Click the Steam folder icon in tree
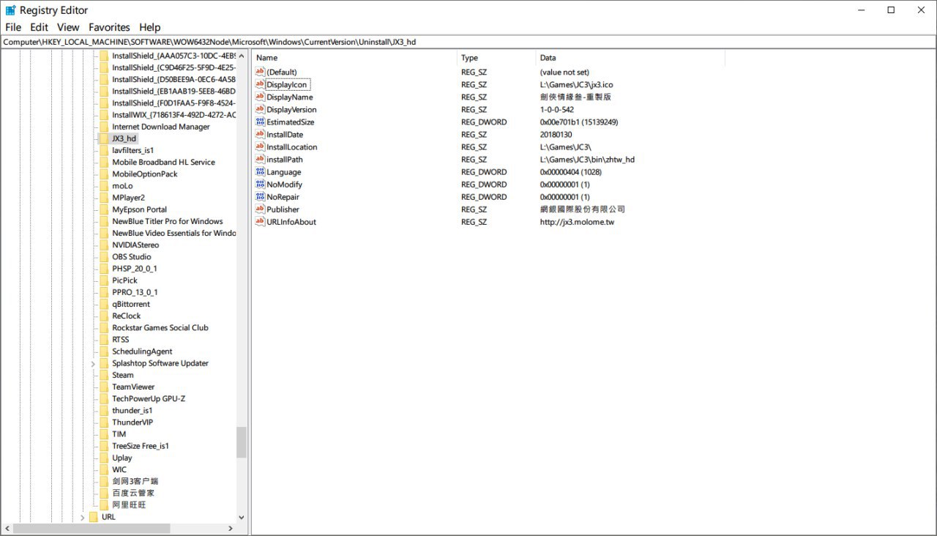937x536 pixels. (103, 375)
